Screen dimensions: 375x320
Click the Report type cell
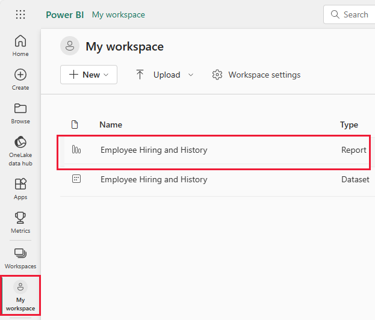[354, 150]
